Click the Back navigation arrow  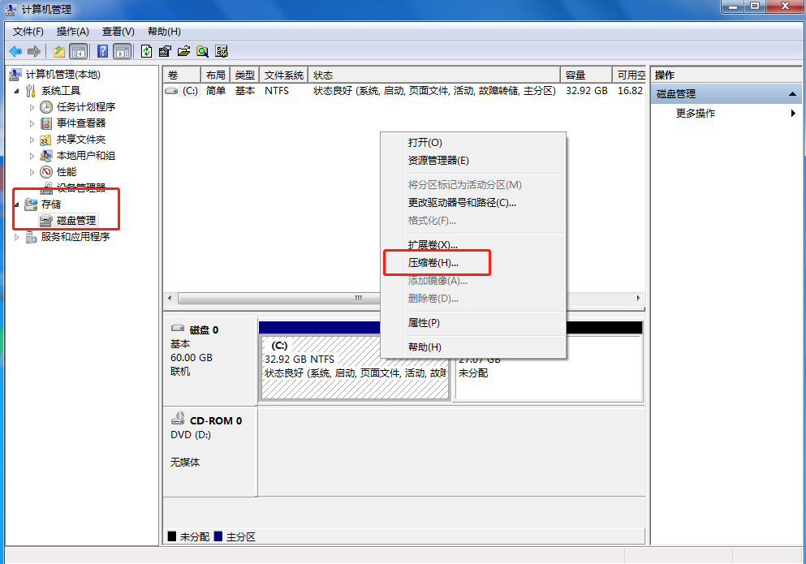point(15,51)
